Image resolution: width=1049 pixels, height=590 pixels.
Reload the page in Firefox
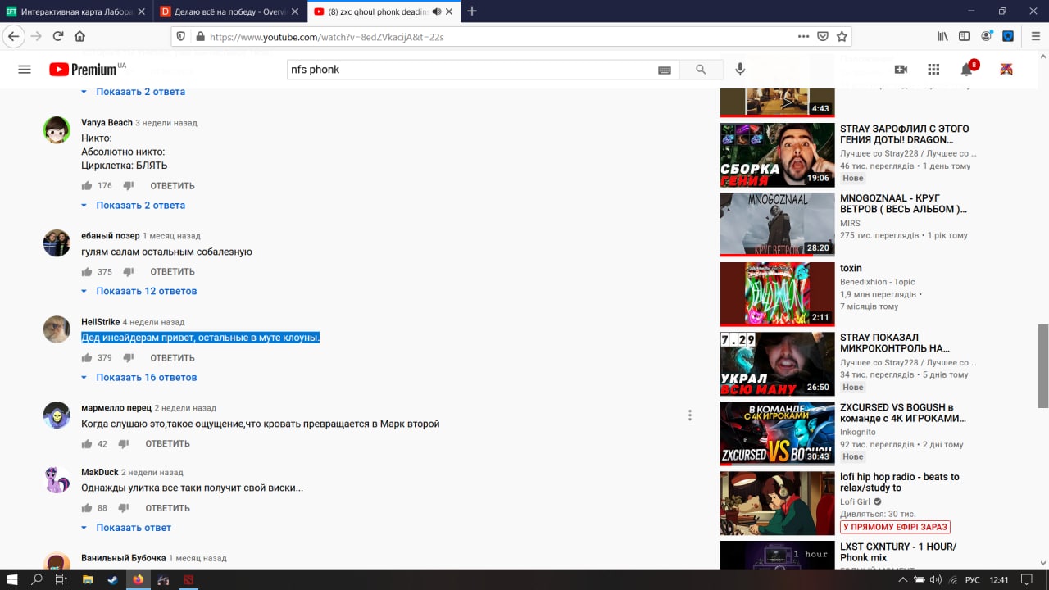click(x=58, y=36)
